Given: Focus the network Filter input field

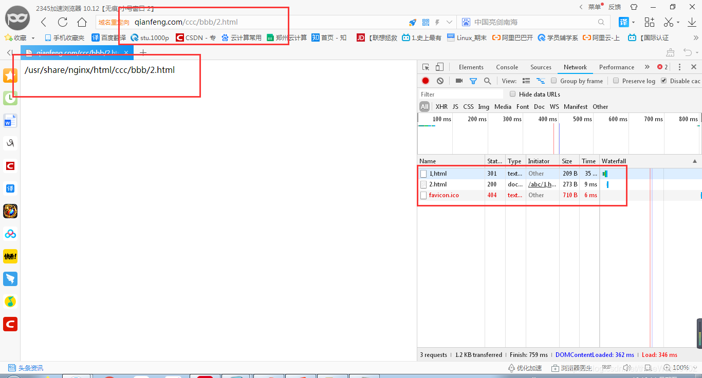Looking at the screenshot, I should (460, 94).
